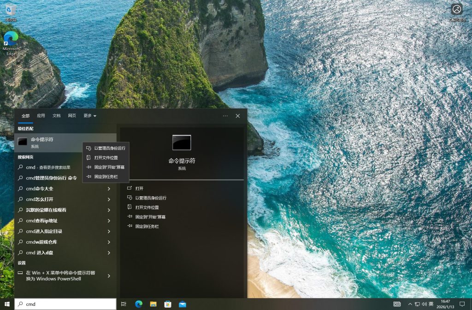This screenshot has height=310, width=472.
Task: Click 打开 in the right preview pane
Action: click(x=139, y=189)
